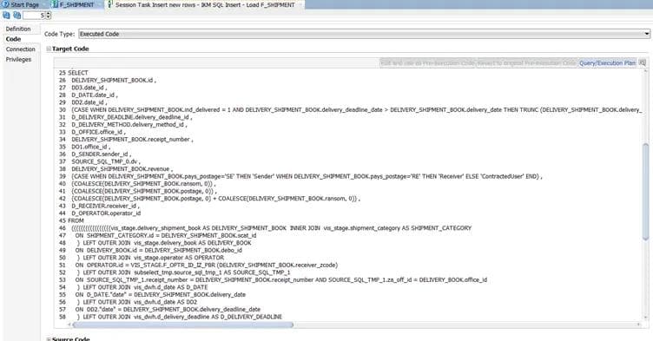Click DELIVERY_SHIPMENT_BOOK.receipt_number line 34
Image resolution: width=653 pixels, height=341 pixels.
[132, 139]
